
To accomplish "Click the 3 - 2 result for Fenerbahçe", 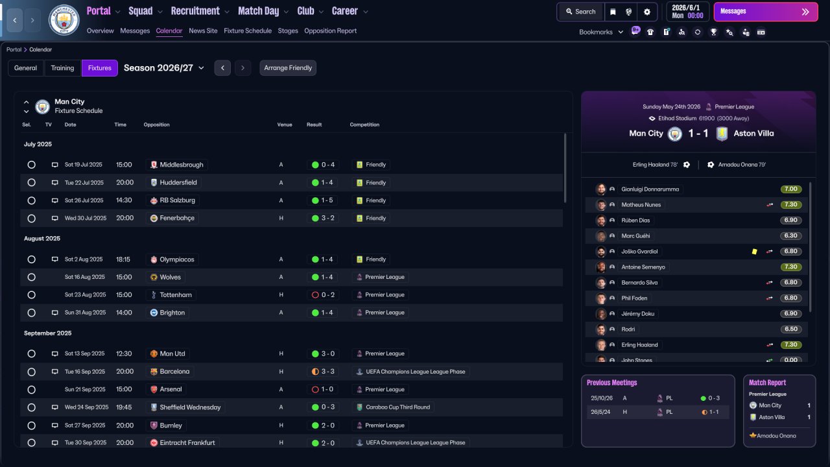I will coord(324,219).
